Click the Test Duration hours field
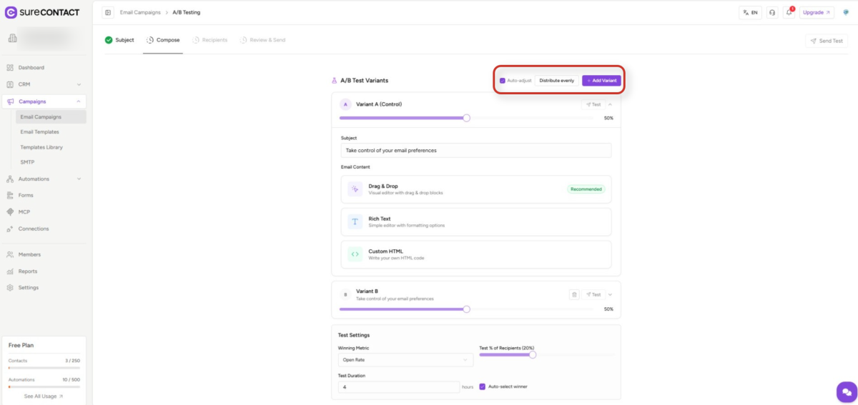858x405 pixels. point(399,386)
